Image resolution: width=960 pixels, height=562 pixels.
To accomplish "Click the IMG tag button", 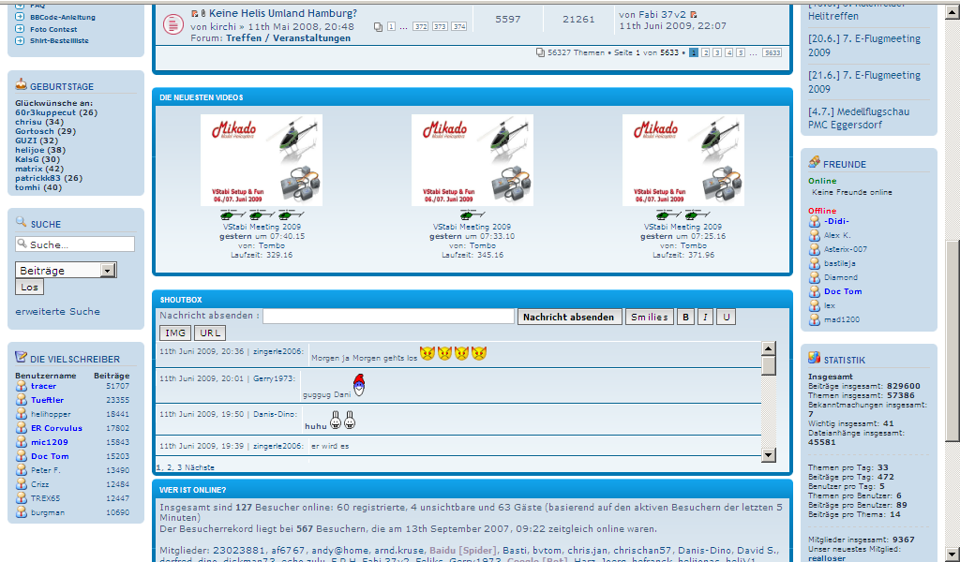I will (175, 333).
